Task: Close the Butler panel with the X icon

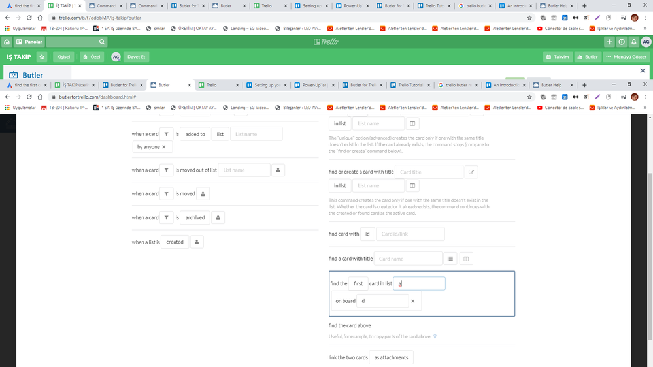Action: (x=643, y=71)
